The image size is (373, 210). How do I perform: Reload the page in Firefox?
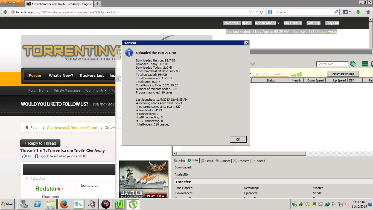[262, 12]
